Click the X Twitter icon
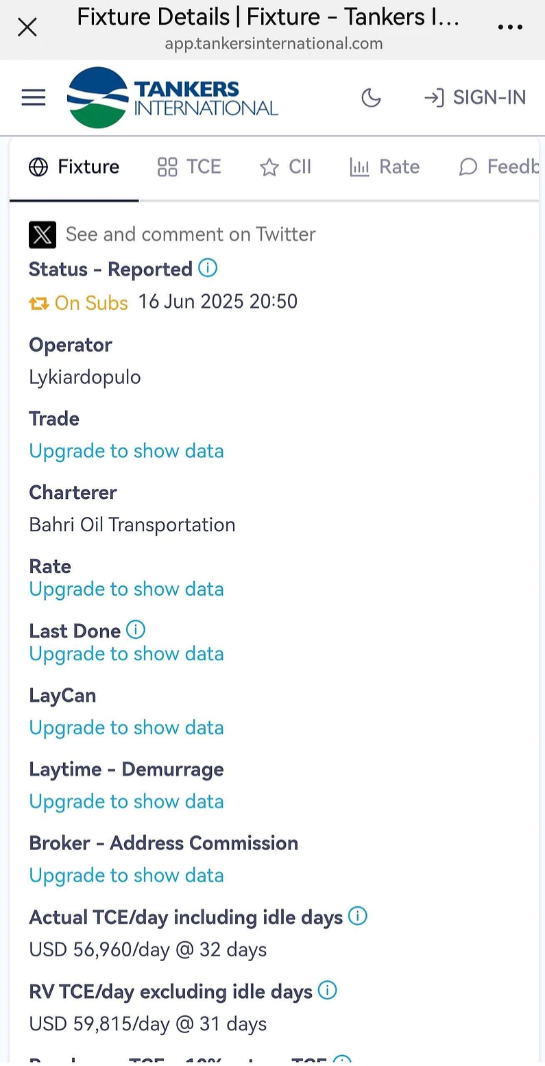The width and height of the screenshot is (545, 1066). coord(43,234)
